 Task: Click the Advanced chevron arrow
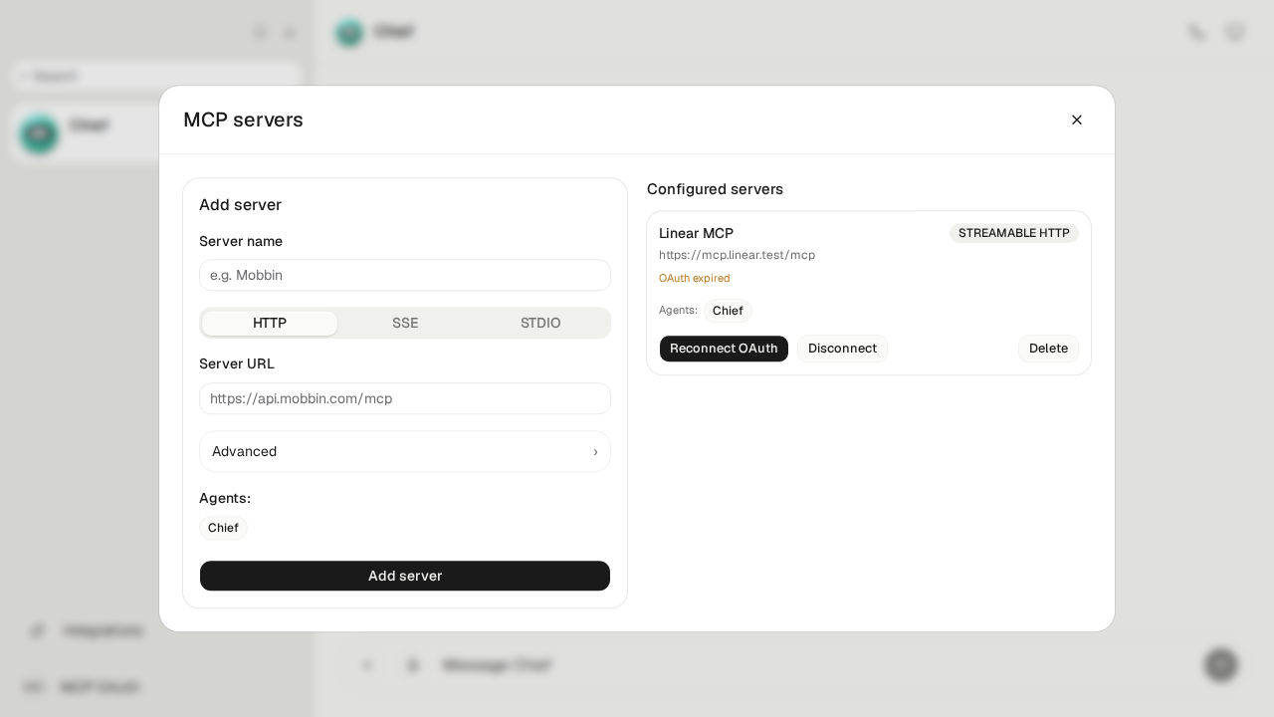tap(595, 451)
